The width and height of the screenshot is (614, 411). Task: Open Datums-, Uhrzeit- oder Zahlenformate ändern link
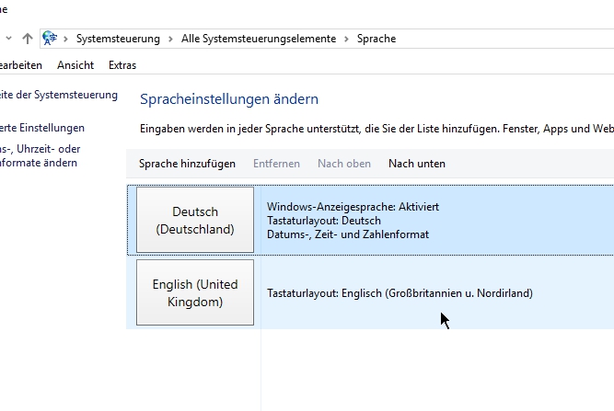click(40, 155)
